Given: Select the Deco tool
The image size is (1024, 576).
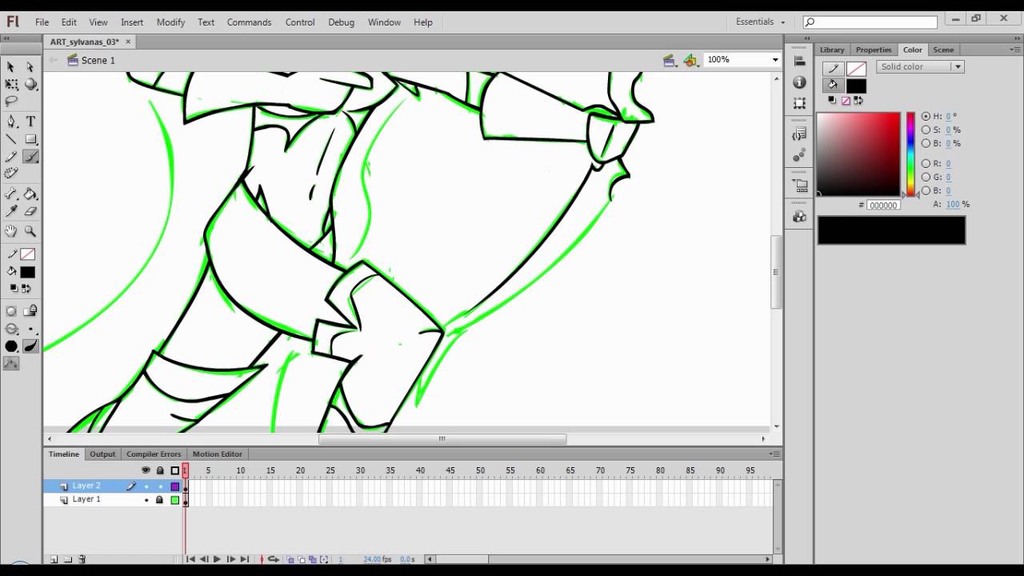Looking at the screenshot, I should pos(11,174).
